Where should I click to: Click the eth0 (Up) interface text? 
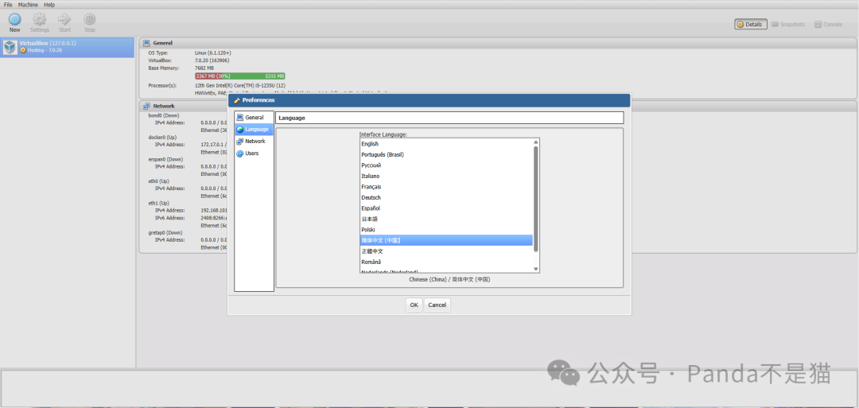coord(159,181)
